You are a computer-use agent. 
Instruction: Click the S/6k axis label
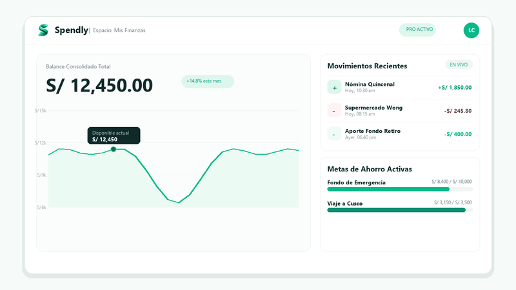[x=42, y=208]
